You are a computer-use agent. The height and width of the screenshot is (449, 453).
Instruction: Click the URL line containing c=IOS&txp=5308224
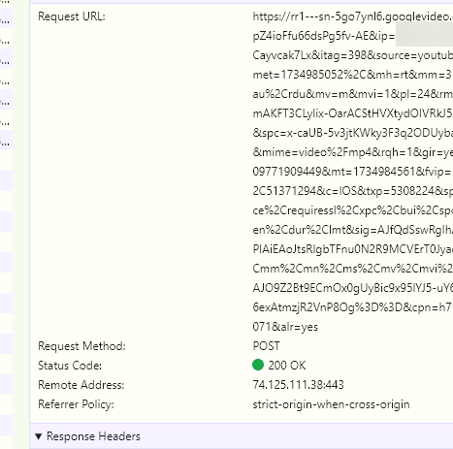pyautogui.click(x=353, y=191)
